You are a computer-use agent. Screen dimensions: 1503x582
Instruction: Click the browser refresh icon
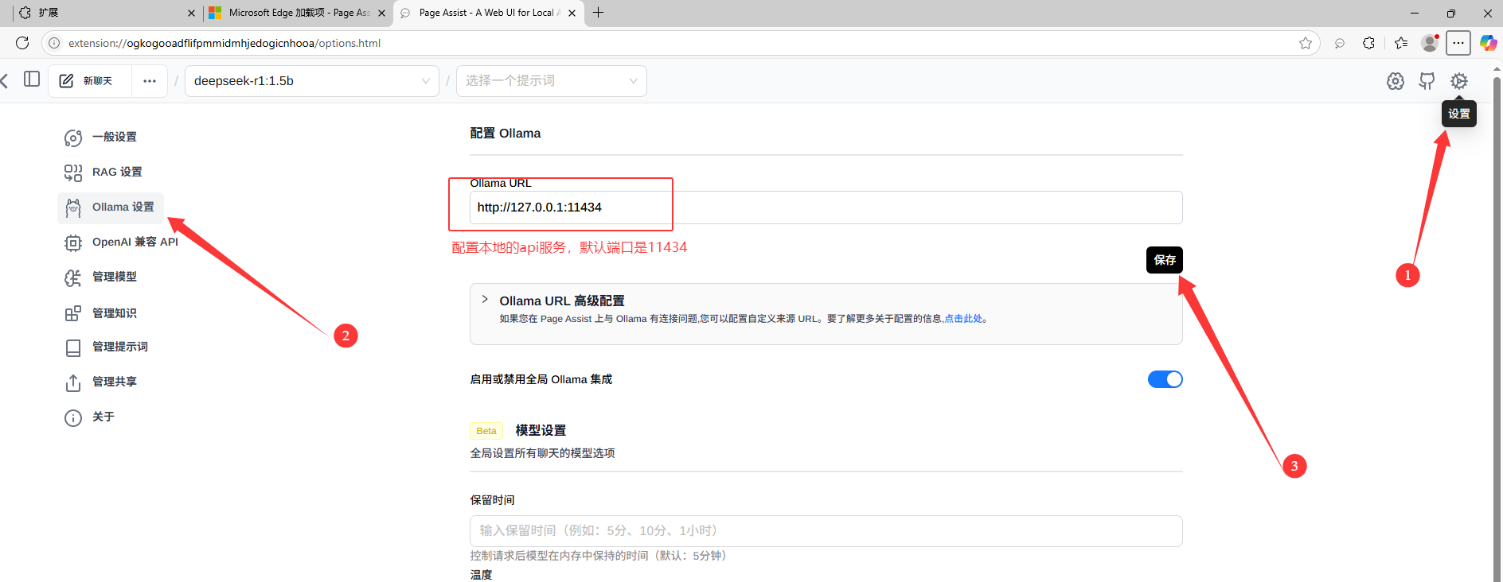(22, 43)
